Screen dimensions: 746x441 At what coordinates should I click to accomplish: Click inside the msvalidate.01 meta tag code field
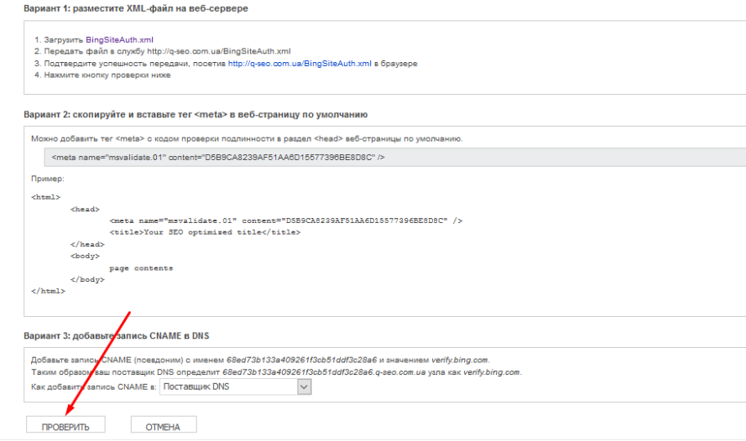(218, 157)
